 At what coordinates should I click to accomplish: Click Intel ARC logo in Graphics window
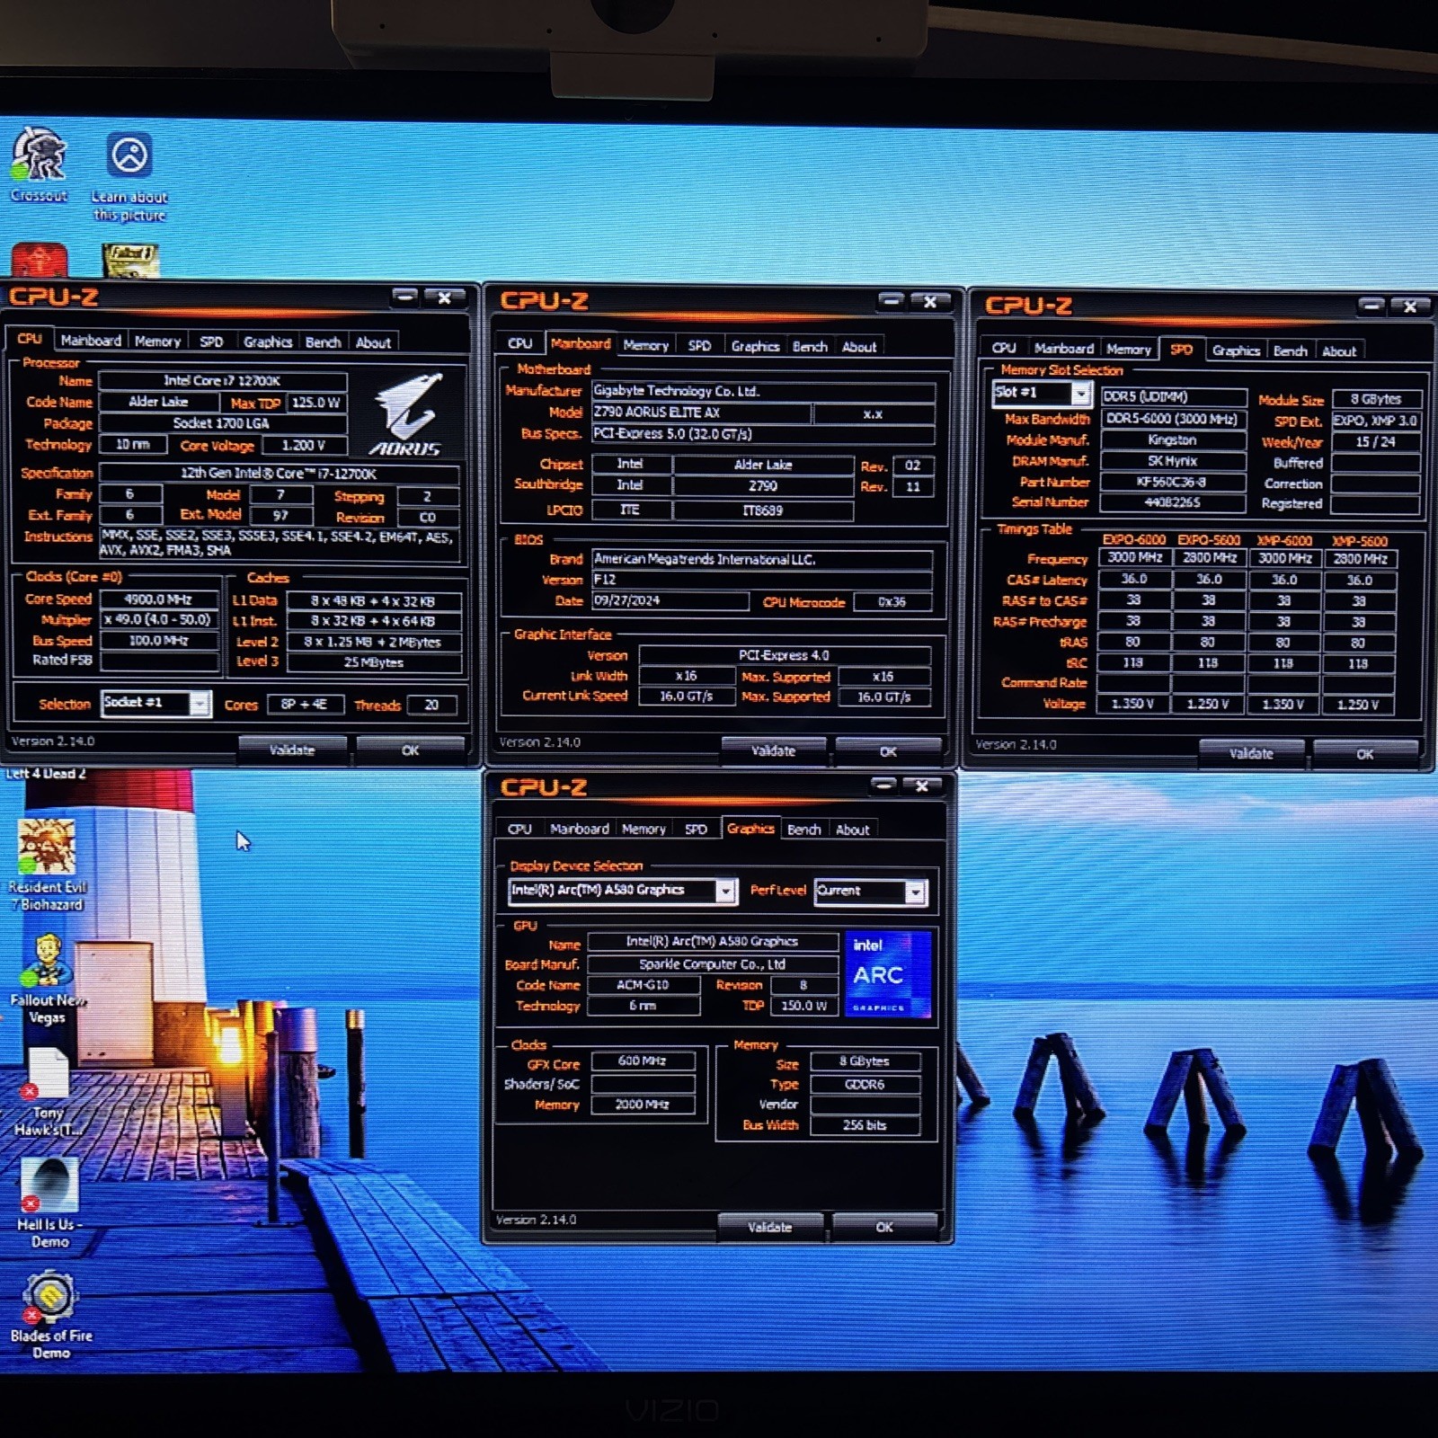tap(888, 974)
